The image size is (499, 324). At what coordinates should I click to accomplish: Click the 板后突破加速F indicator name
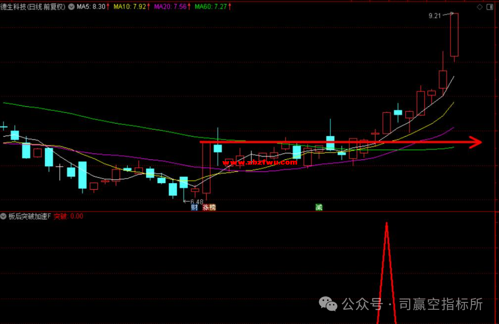coord(30,216)
